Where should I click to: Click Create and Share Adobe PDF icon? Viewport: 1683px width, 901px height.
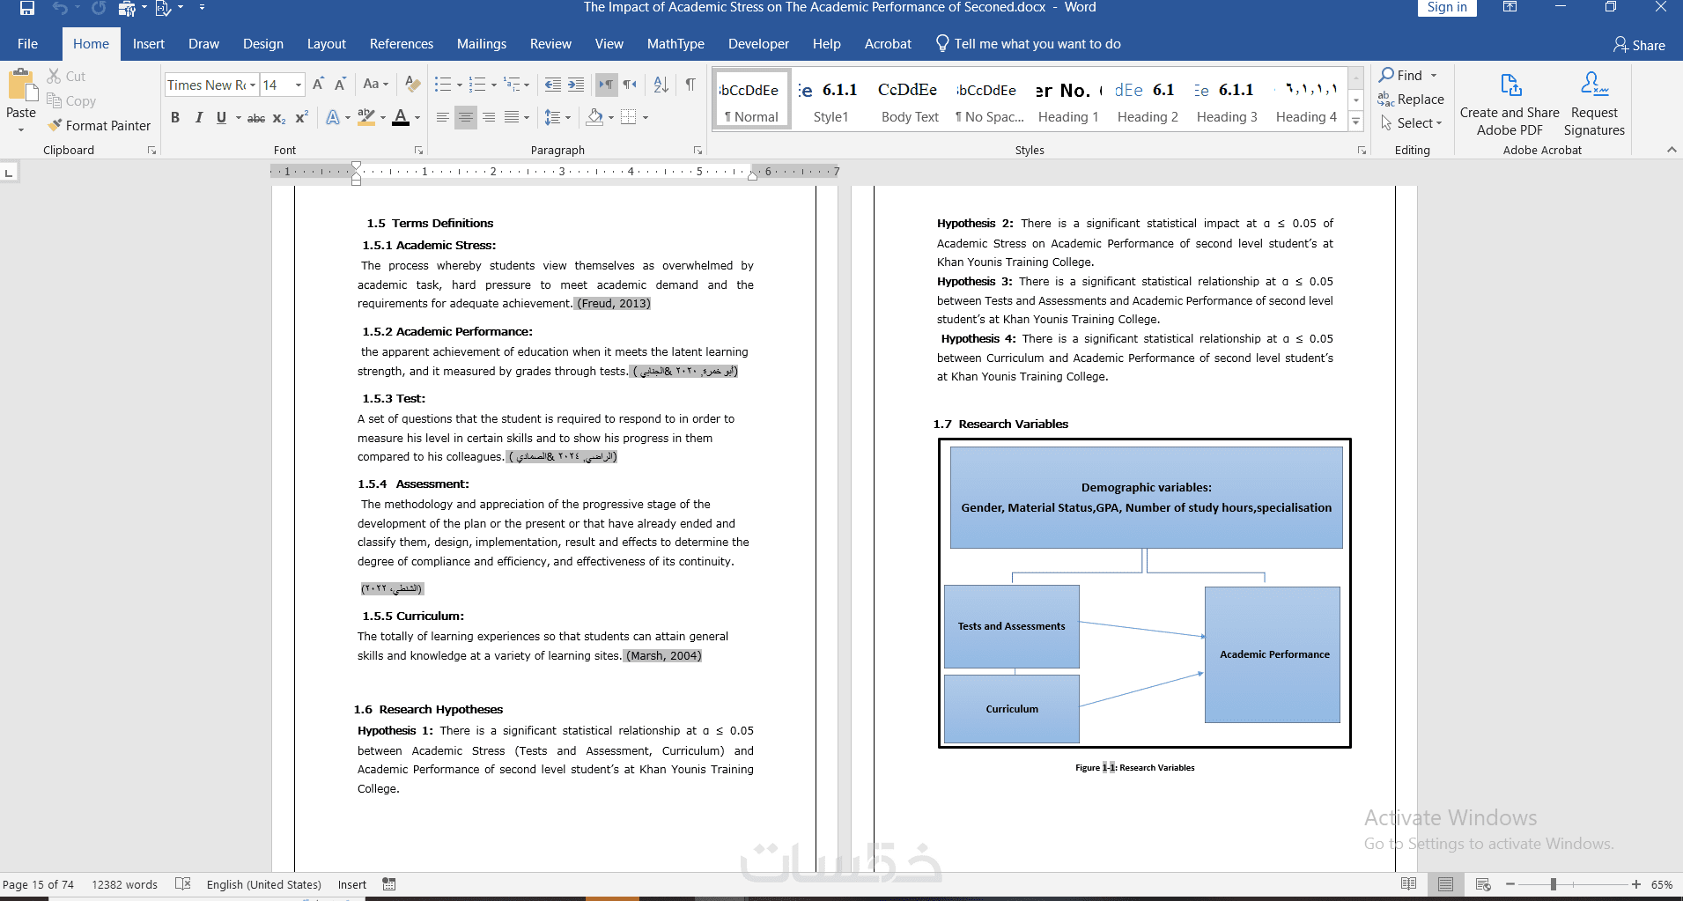pos(1510,104)
